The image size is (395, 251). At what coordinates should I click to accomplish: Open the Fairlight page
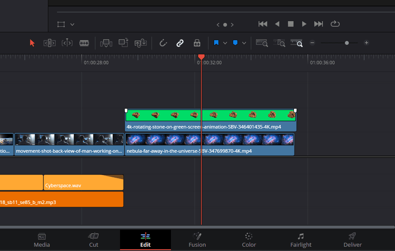(301, 240)
